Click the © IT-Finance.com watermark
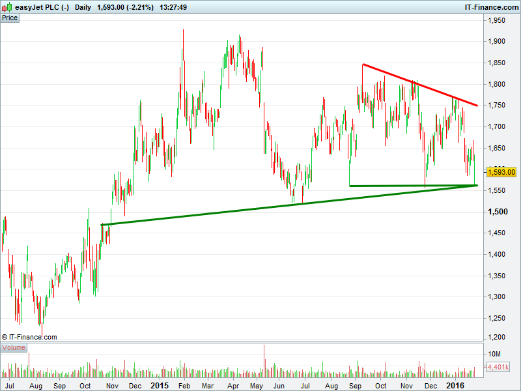Image resolution: width=521 pixels, height=391 pixels. click(x=29, y=337)
